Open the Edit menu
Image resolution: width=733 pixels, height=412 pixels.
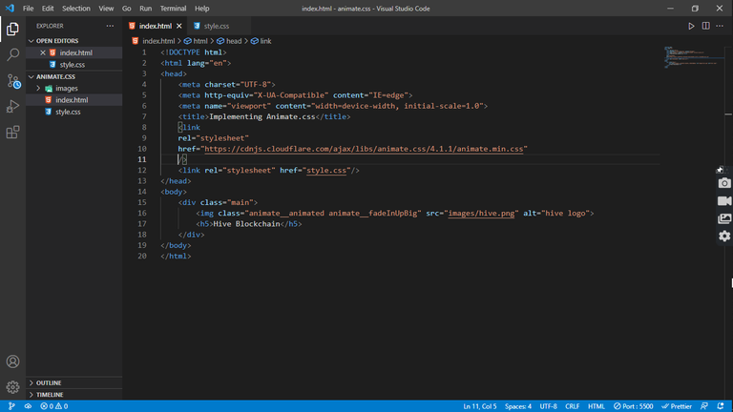48,9
